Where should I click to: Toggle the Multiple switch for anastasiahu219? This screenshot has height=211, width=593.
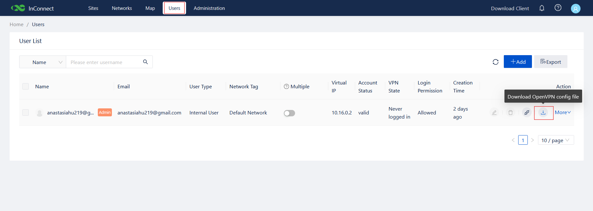(x=289, y=113)
